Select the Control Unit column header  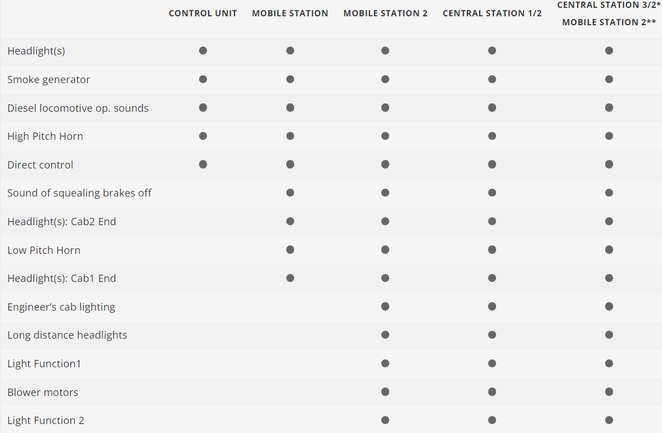click(x=203, y=13)
